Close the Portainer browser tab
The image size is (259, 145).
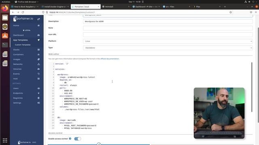(98, 7)
